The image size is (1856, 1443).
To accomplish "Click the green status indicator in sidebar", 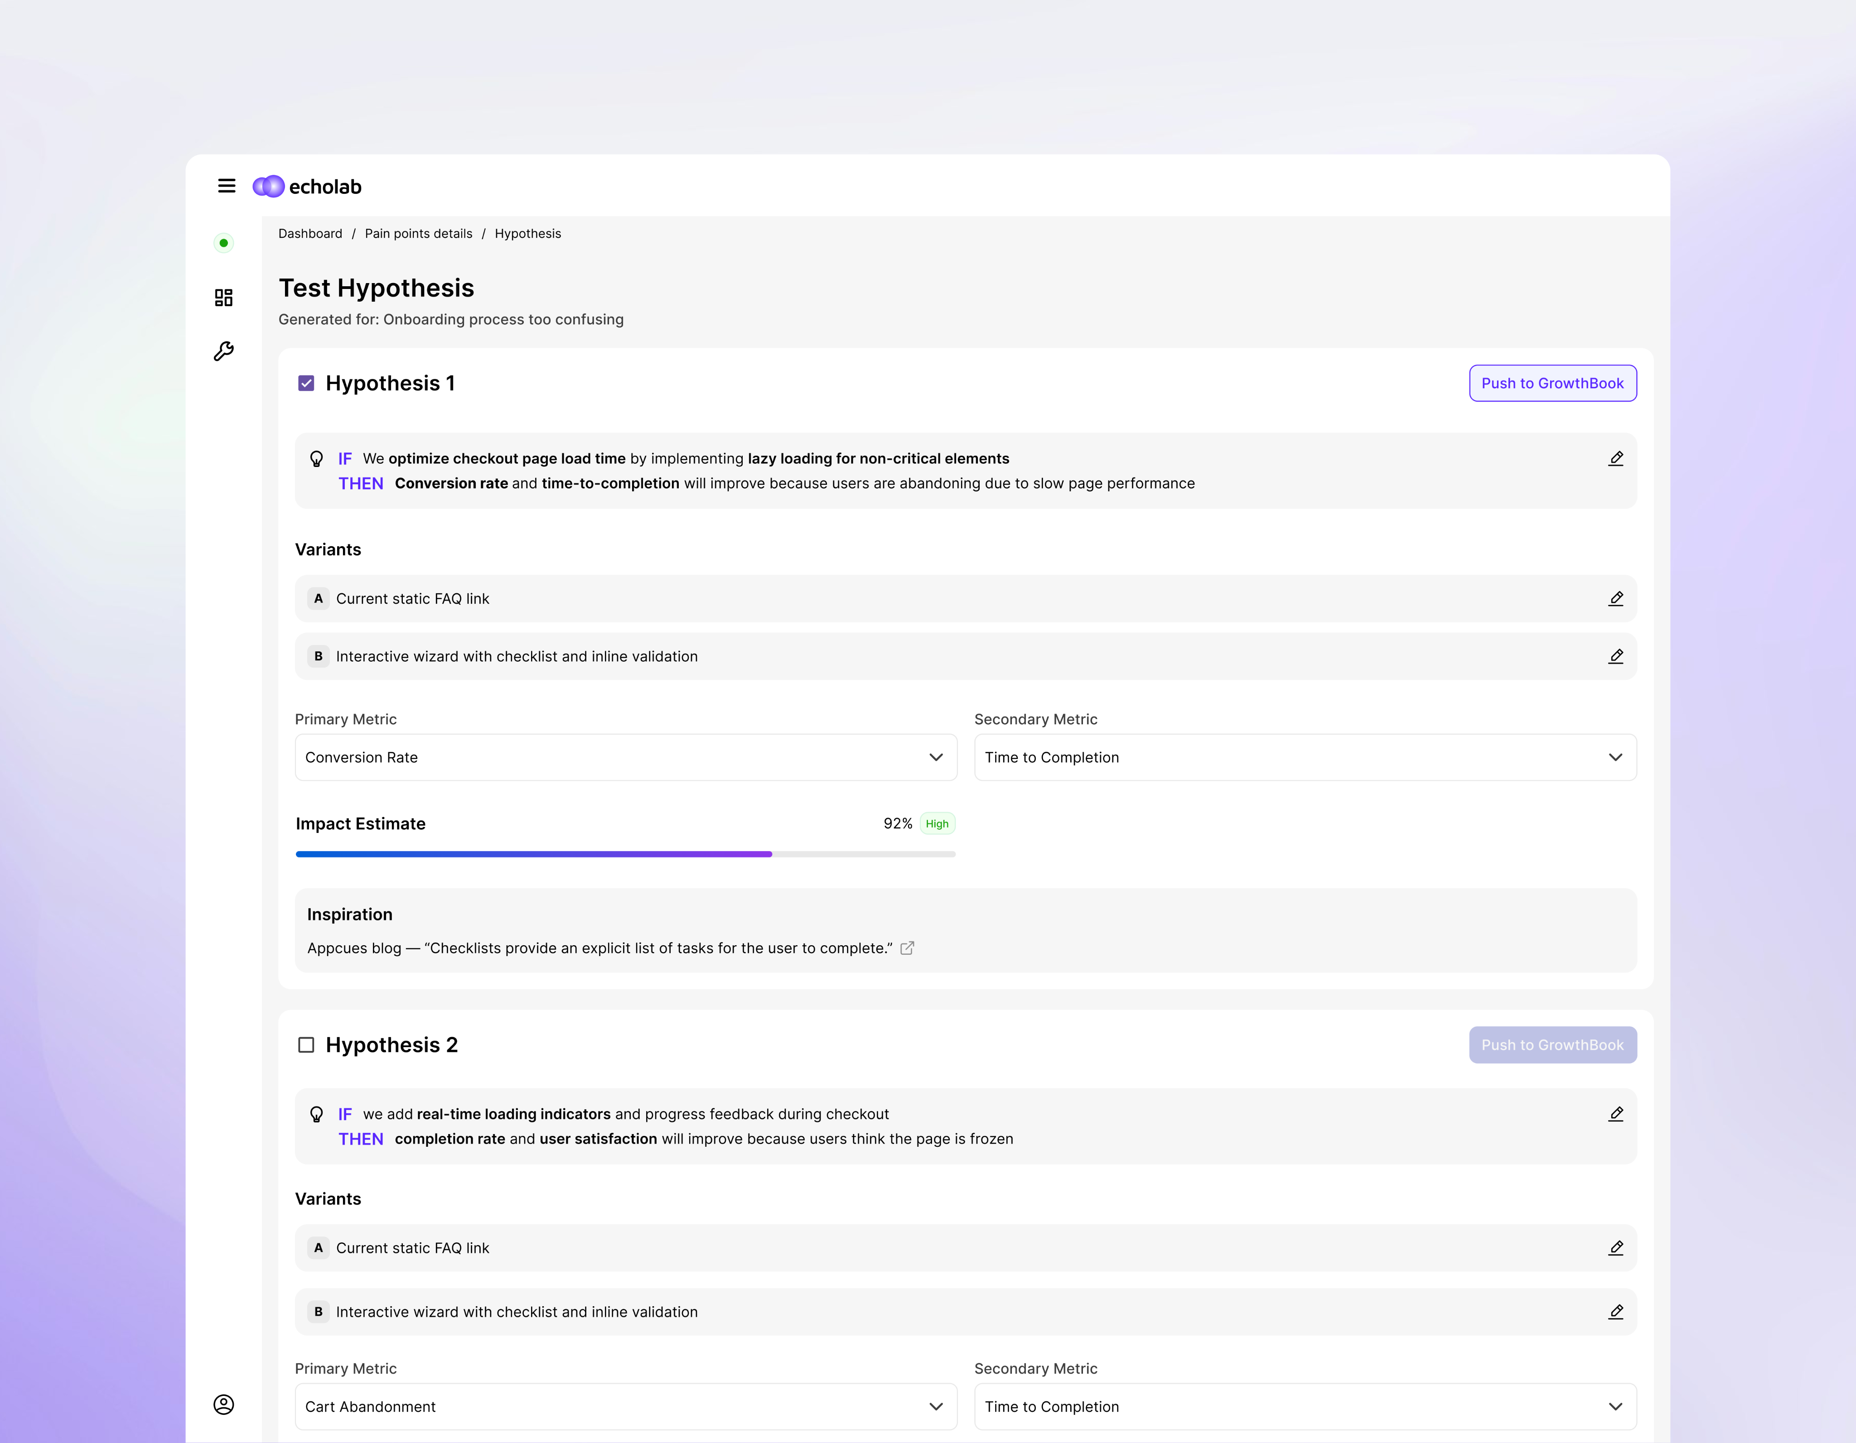I will [x=223, y=243].
